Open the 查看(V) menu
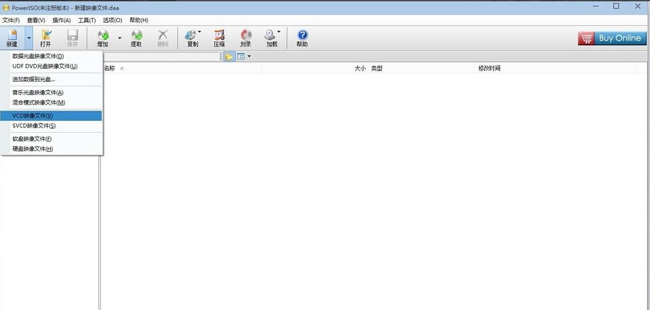The width and height of the screenshot is (650, 310). tap(36, 20)
